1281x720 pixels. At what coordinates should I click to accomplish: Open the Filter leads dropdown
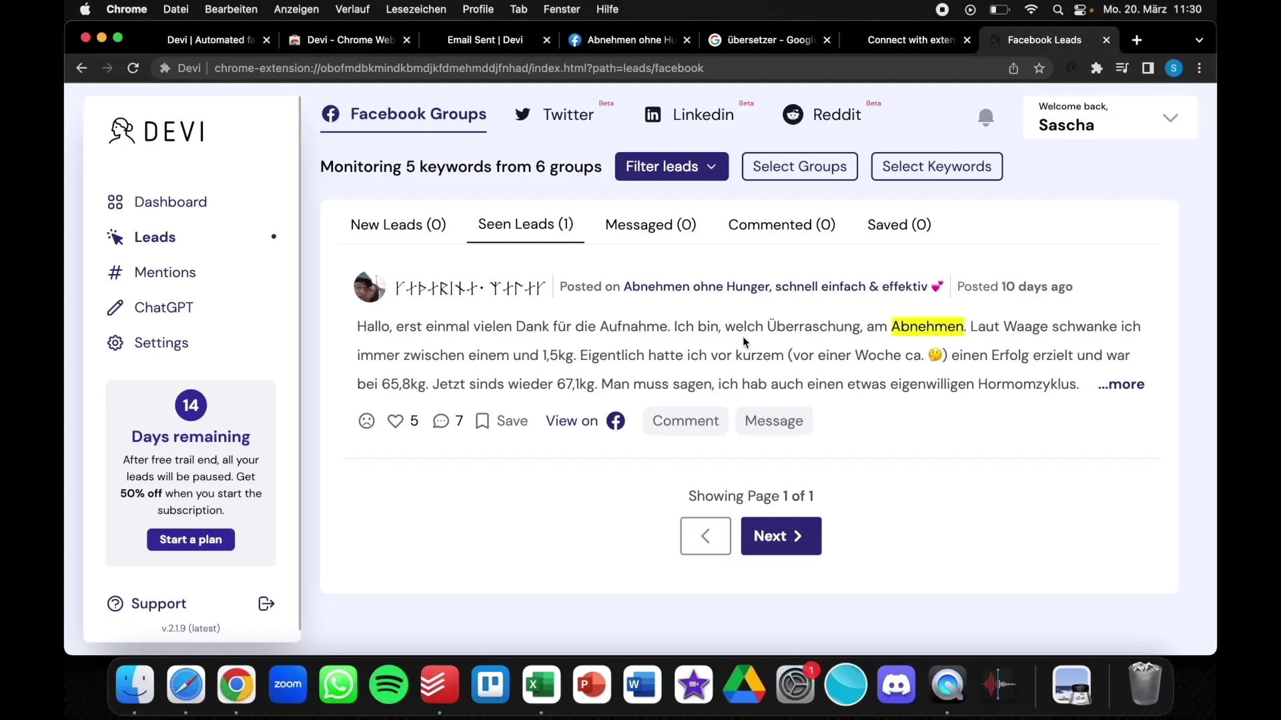671,167
